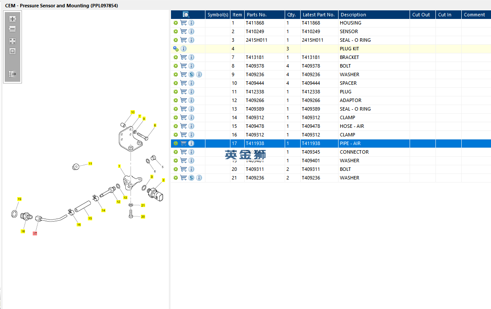This screenshot has height=309, width=491.
Task: Select the T409311 latest part number
Action: click(x=319, y=169)
